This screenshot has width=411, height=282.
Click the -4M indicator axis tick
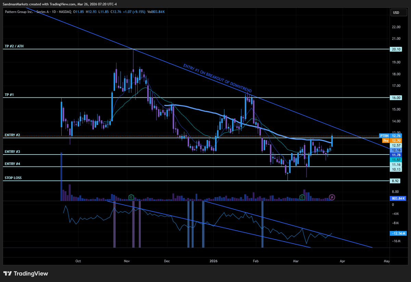tap(395, 214)
